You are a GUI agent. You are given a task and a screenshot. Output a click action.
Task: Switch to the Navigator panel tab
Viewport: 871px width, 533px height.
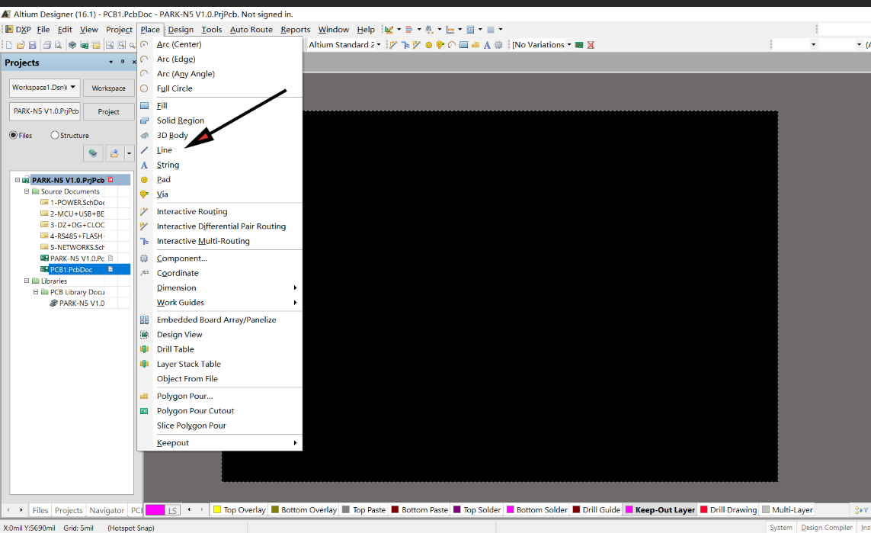[107, 510]
